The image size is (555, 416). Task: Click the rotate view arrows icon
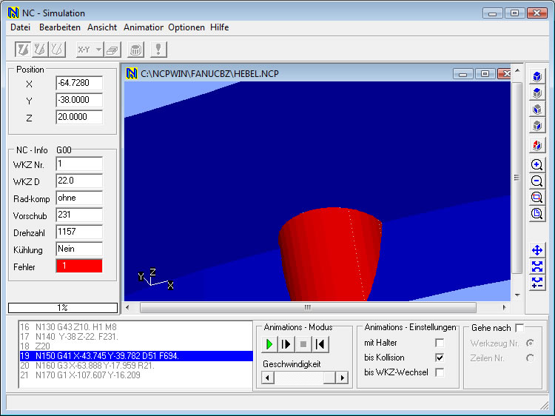pyautogui.click(x=537, y=267)
